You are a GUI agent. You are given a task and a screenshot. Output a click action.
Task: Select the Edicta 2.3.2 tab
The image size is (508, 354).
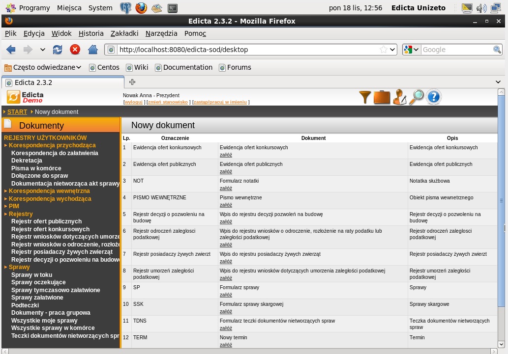point(63,82)
